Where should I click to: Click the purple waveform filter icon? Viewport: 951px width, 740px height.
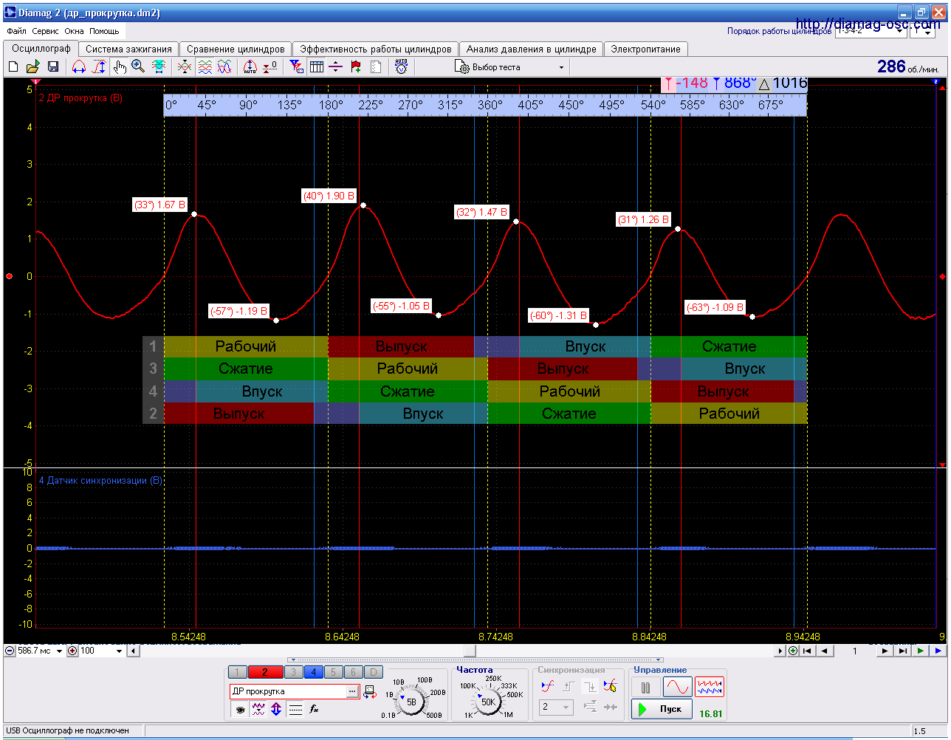[258, 709]
